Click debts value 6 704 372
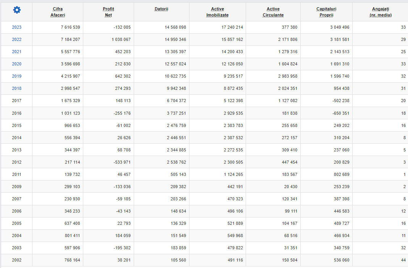The width and height of the screenshot is (408, 268). coord(176,101)
